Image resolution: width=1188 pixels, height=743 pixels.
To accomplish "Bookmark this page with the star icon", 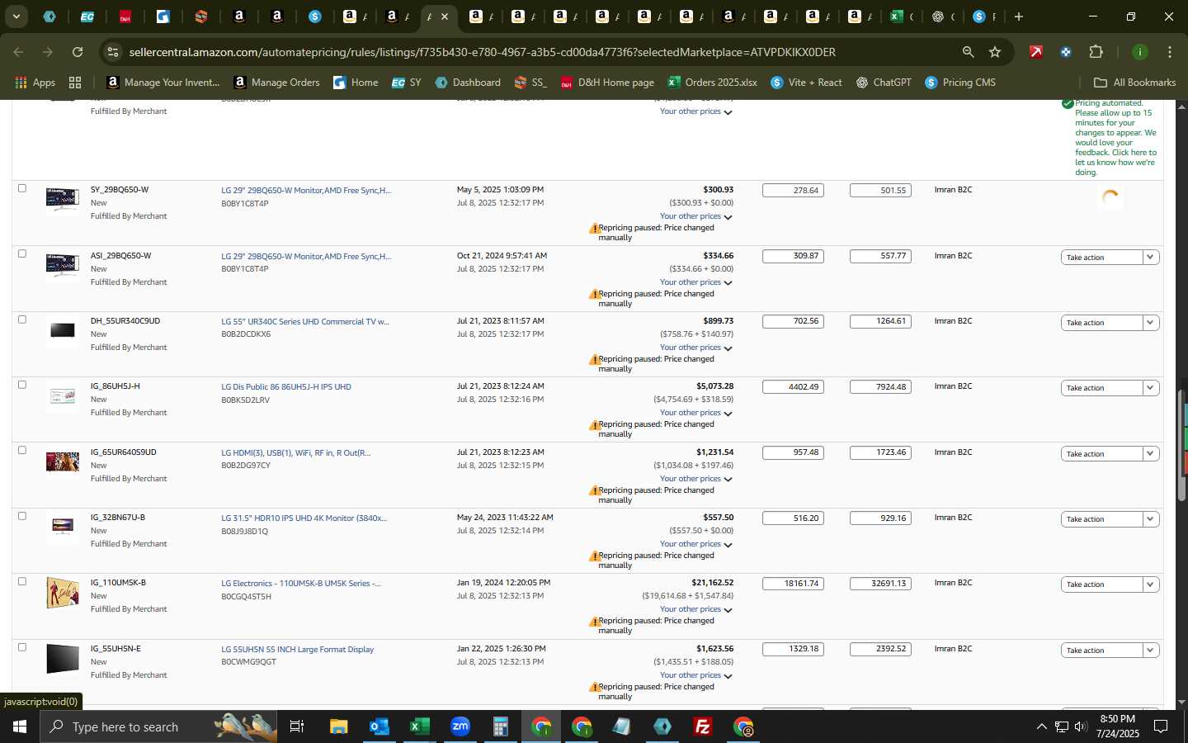I will [995, 52].
